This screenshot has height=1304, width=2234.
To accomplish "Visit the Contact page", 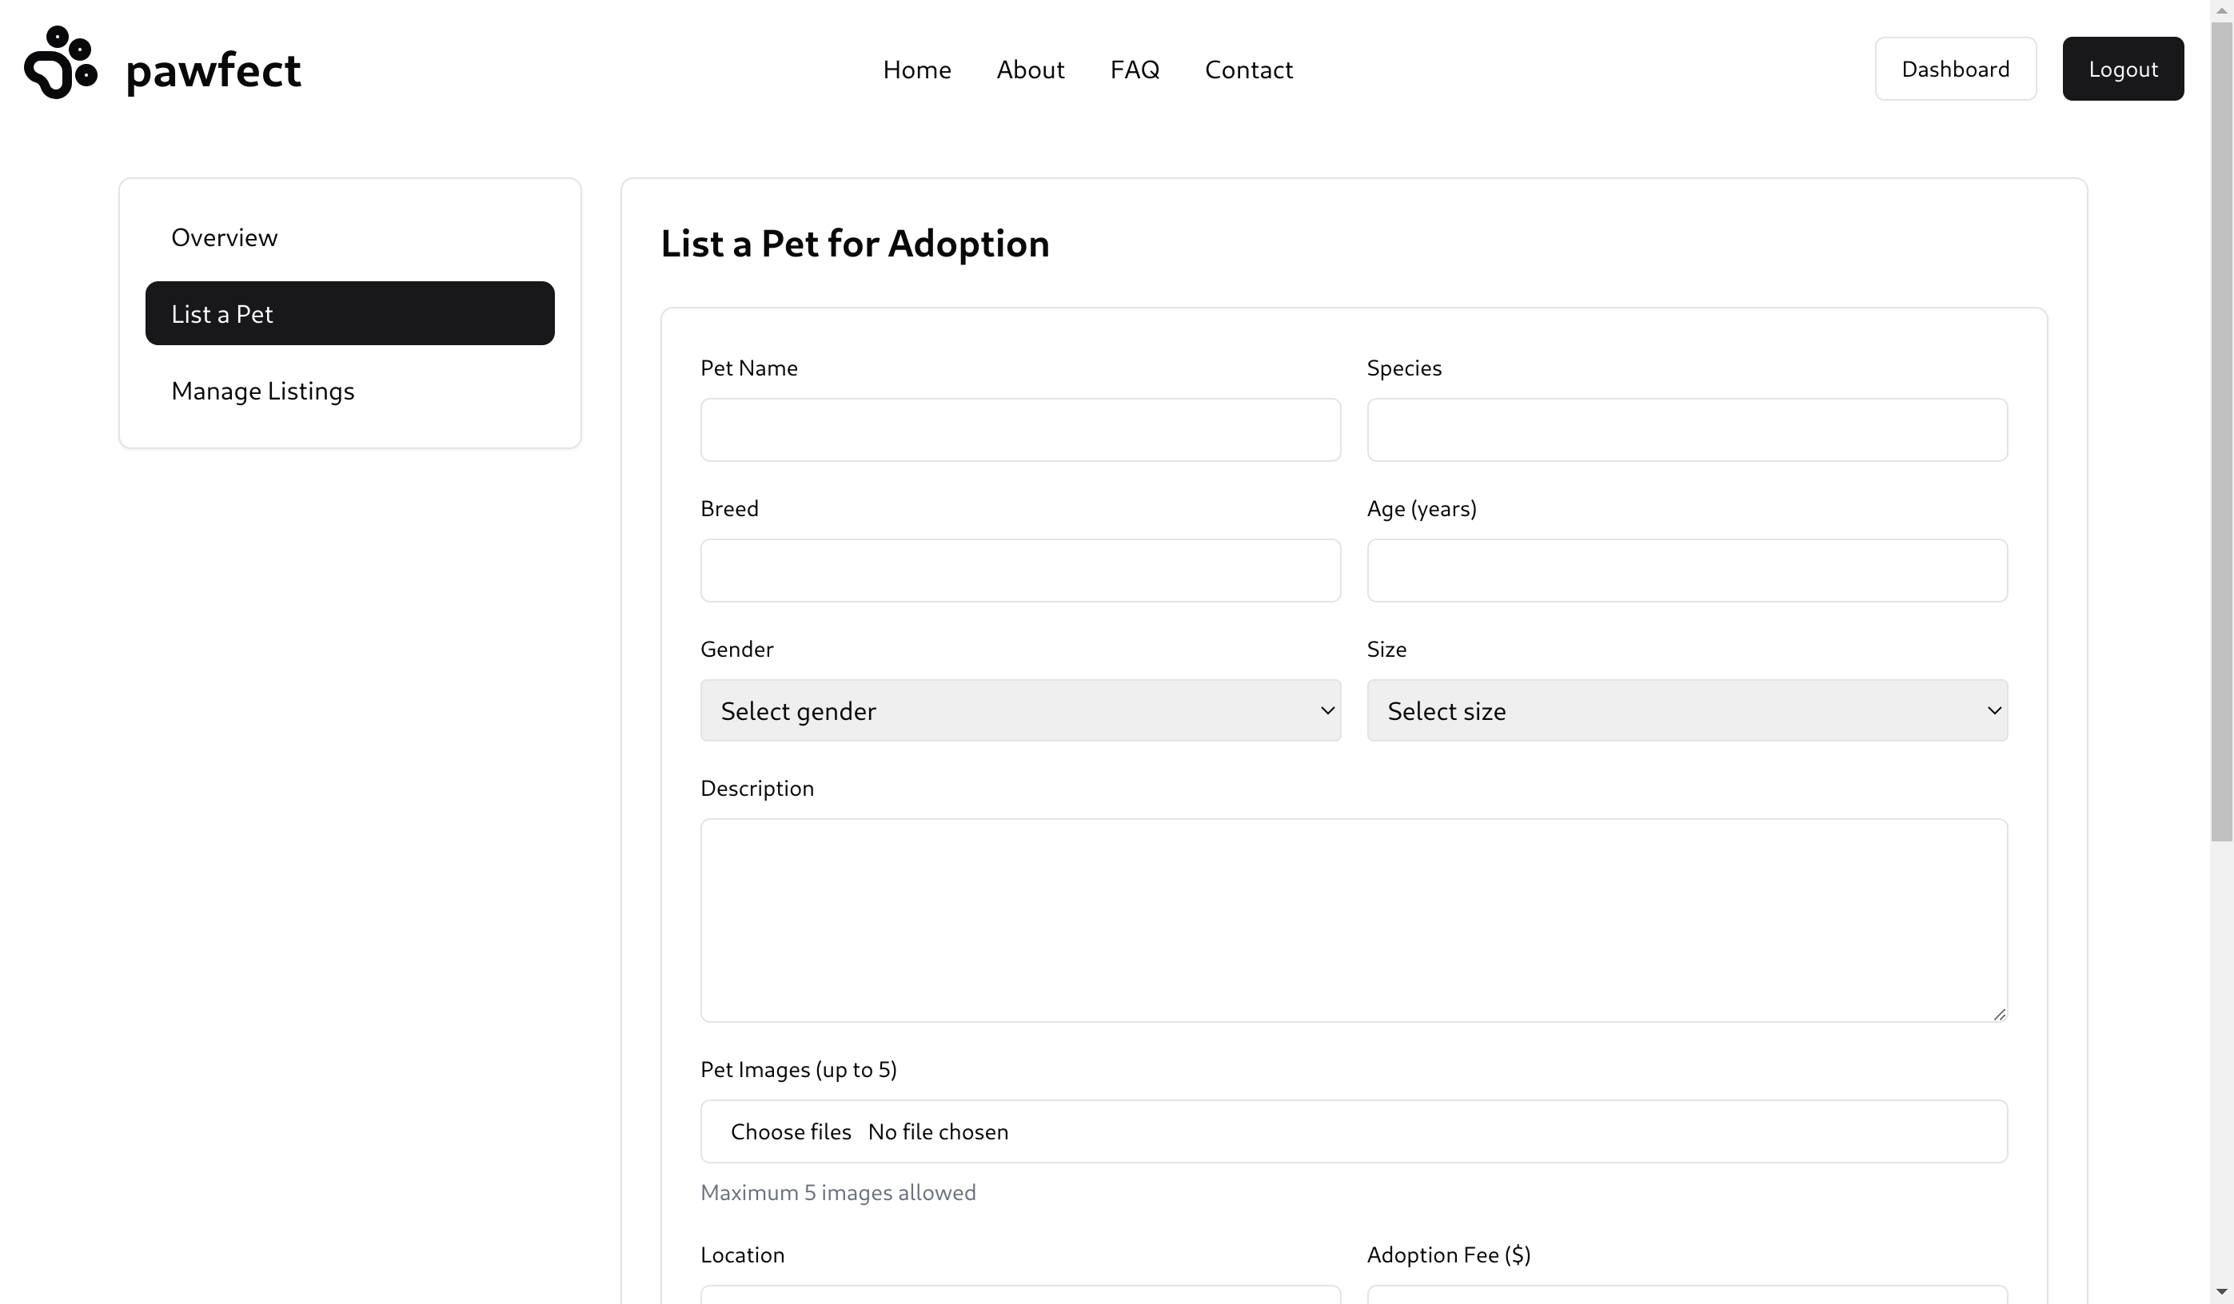I will coord(1248,69).
